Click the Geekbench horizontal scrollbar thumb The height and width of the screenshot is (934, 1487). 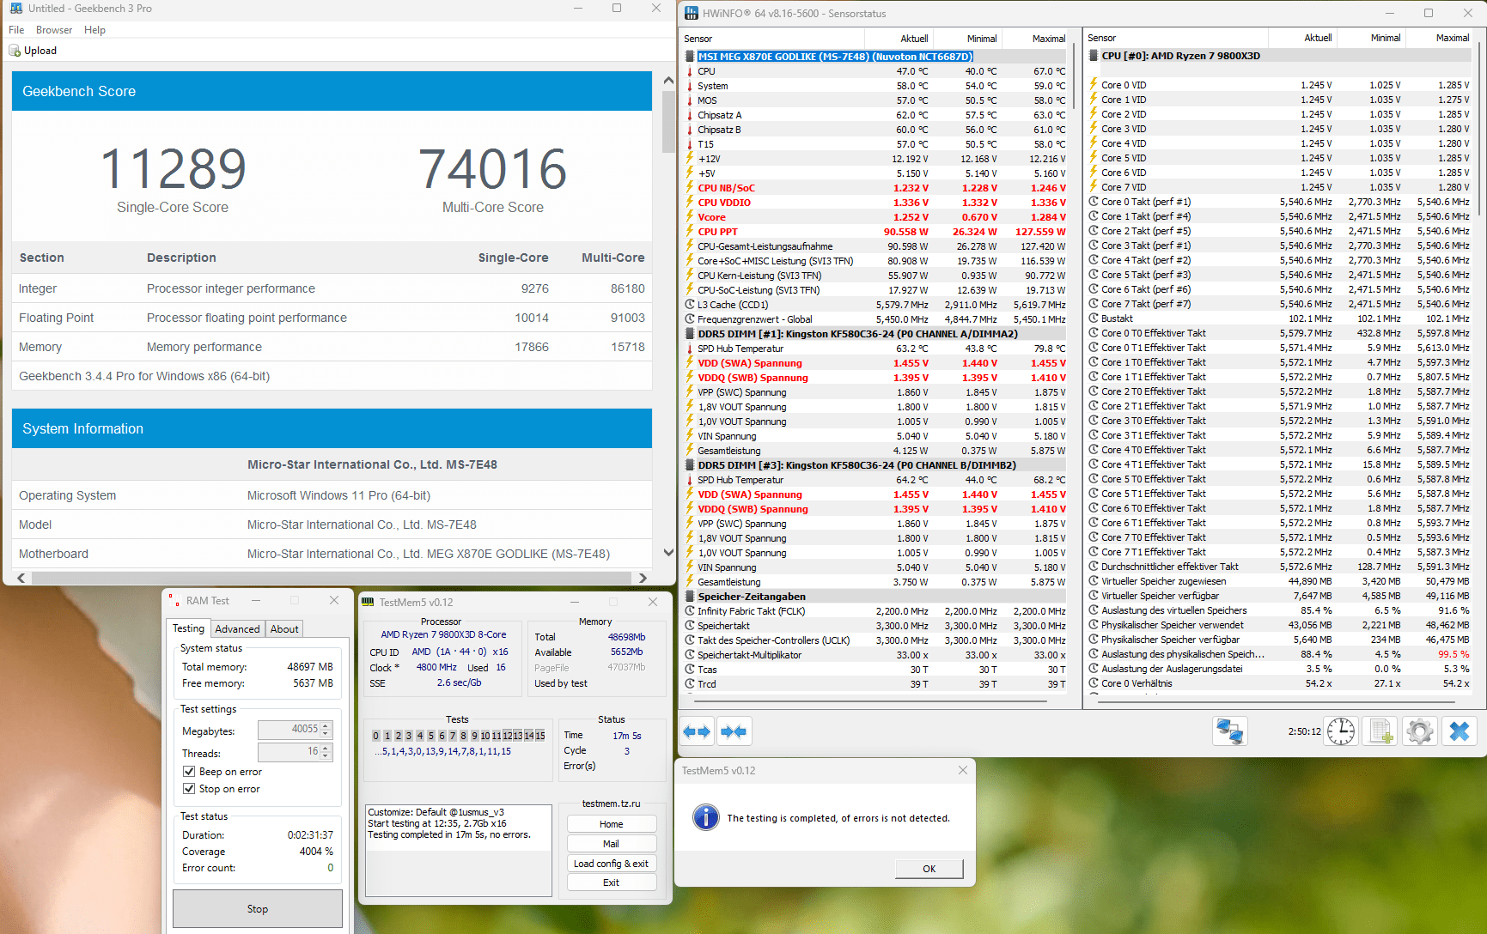click(x=330, y=578)
